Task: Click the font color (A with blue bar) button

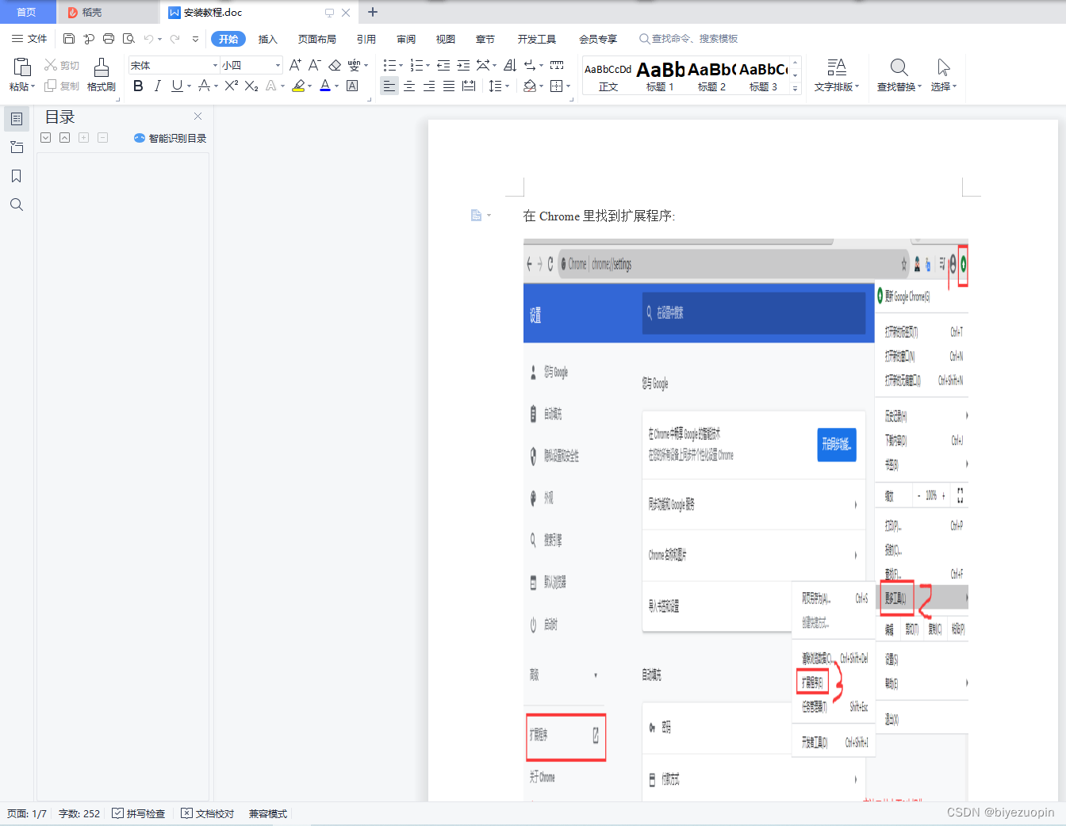Action: coord(325,86)
